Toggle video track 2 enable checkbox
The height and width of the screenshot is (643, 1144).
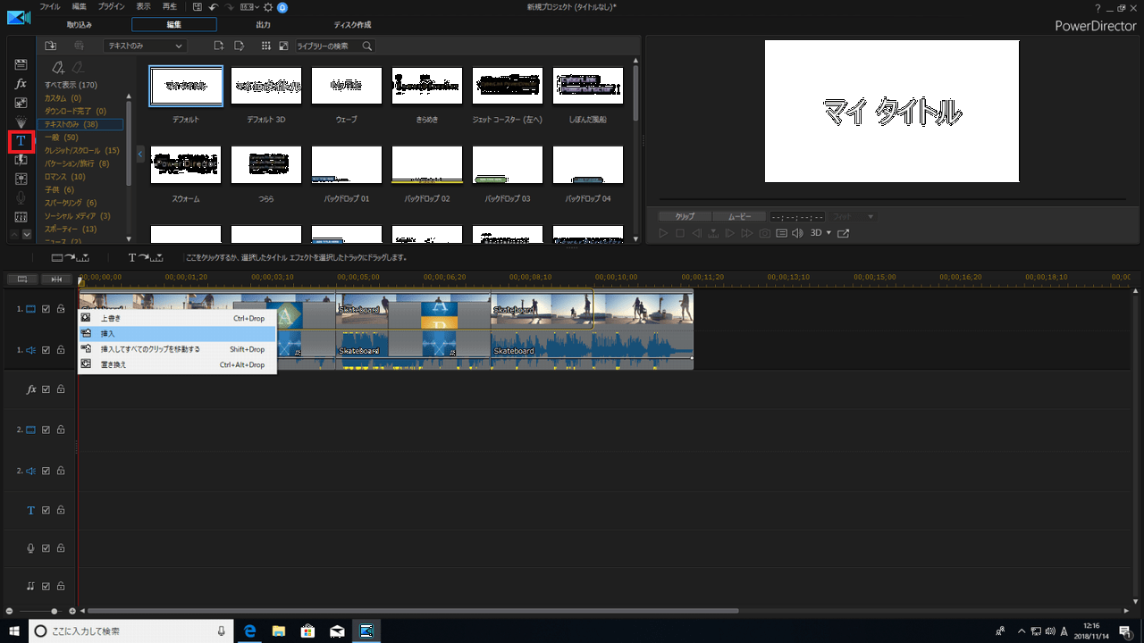pyautogui.click(x=46, y=430)
